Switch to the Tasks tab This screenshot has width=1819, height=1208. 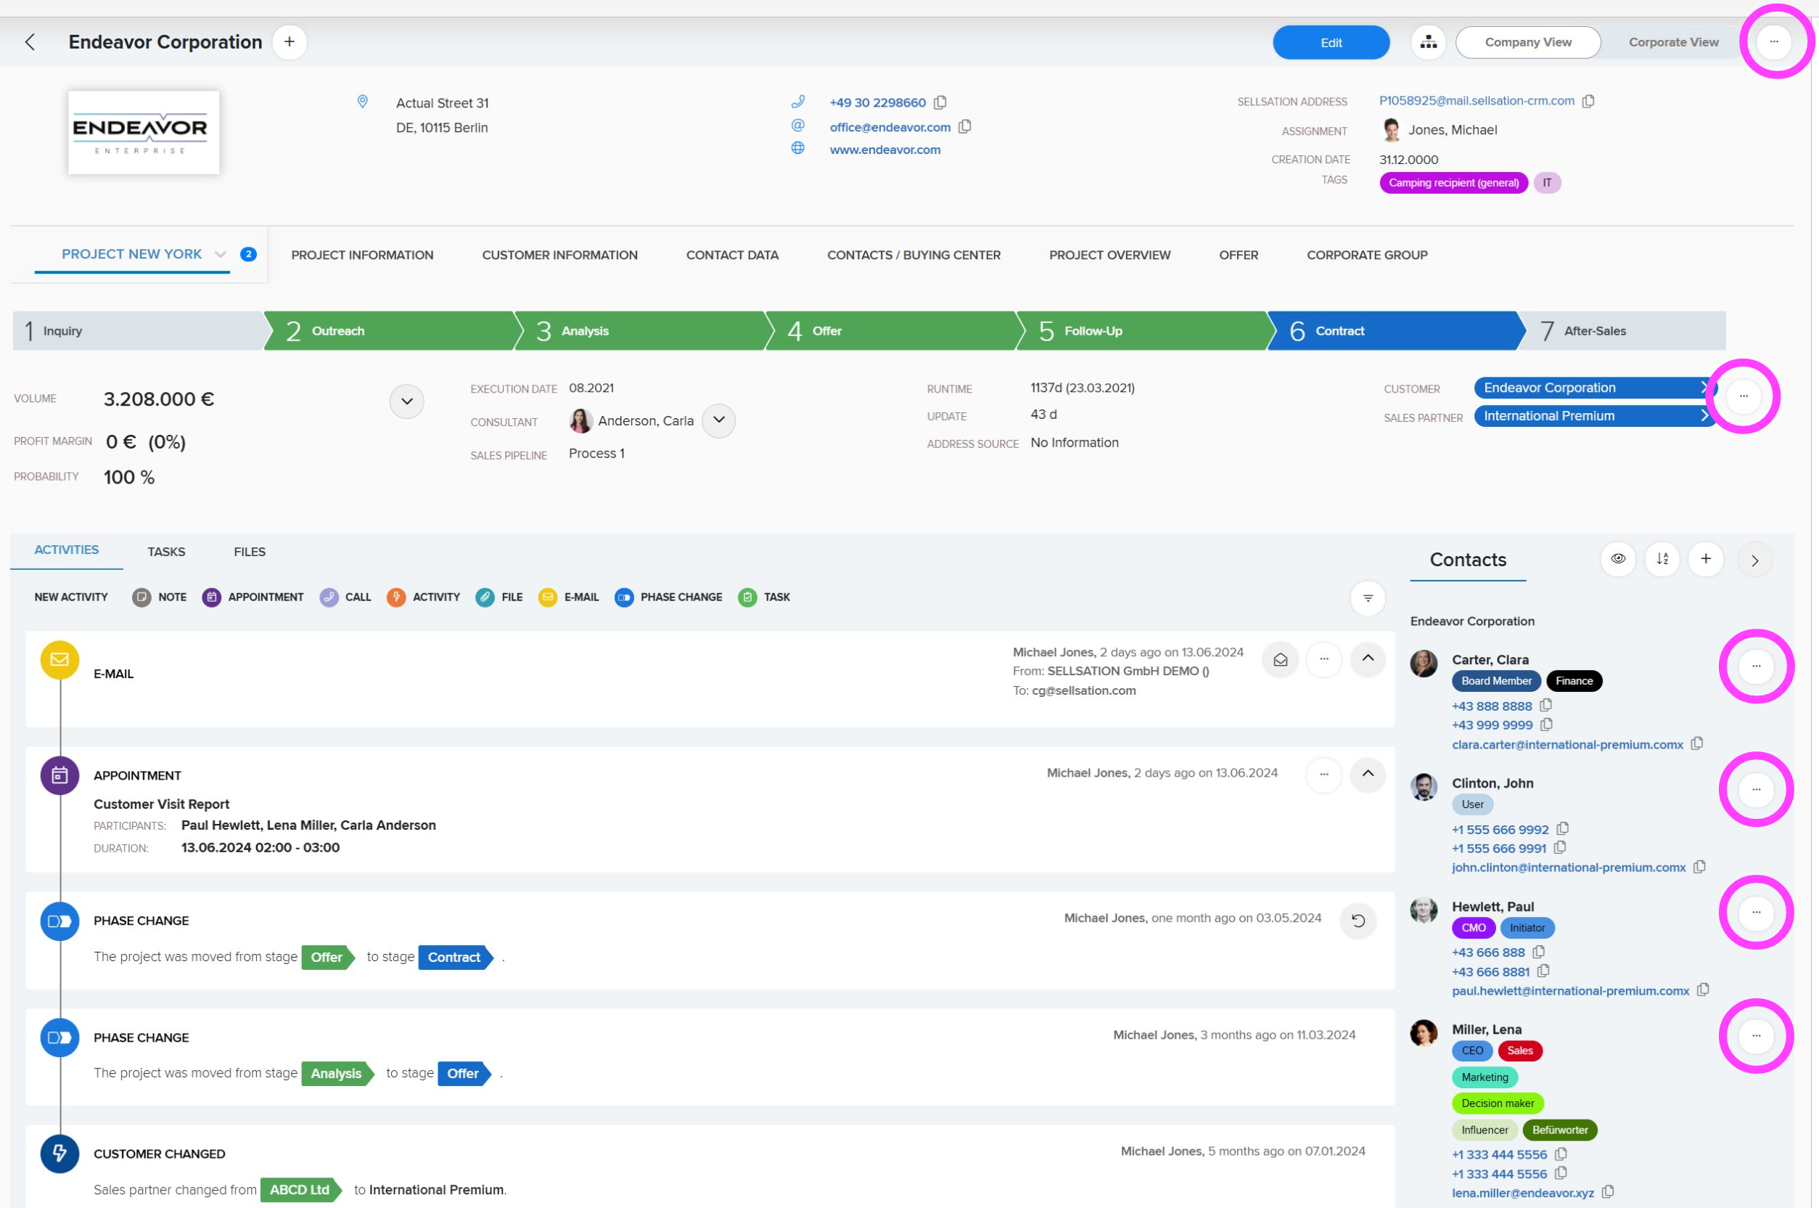point(166,552)
